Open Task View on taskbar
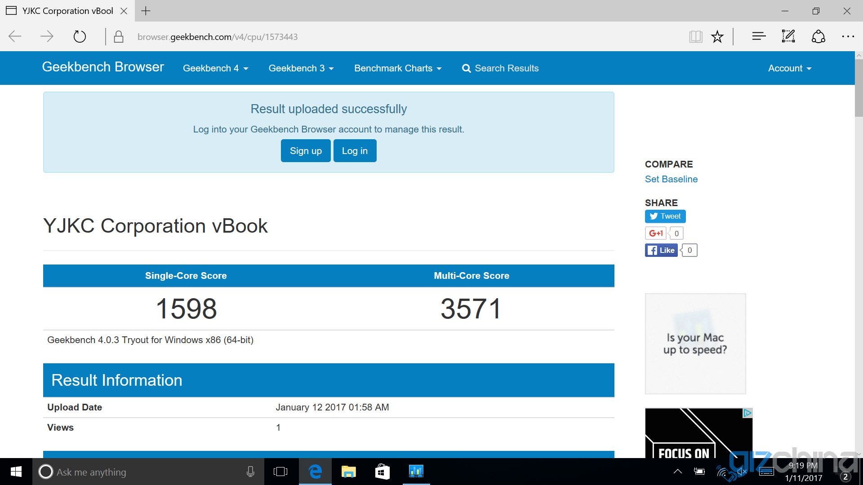Viewport: 863px width, 485px height. pyautogui.click(x=280, y=472)
